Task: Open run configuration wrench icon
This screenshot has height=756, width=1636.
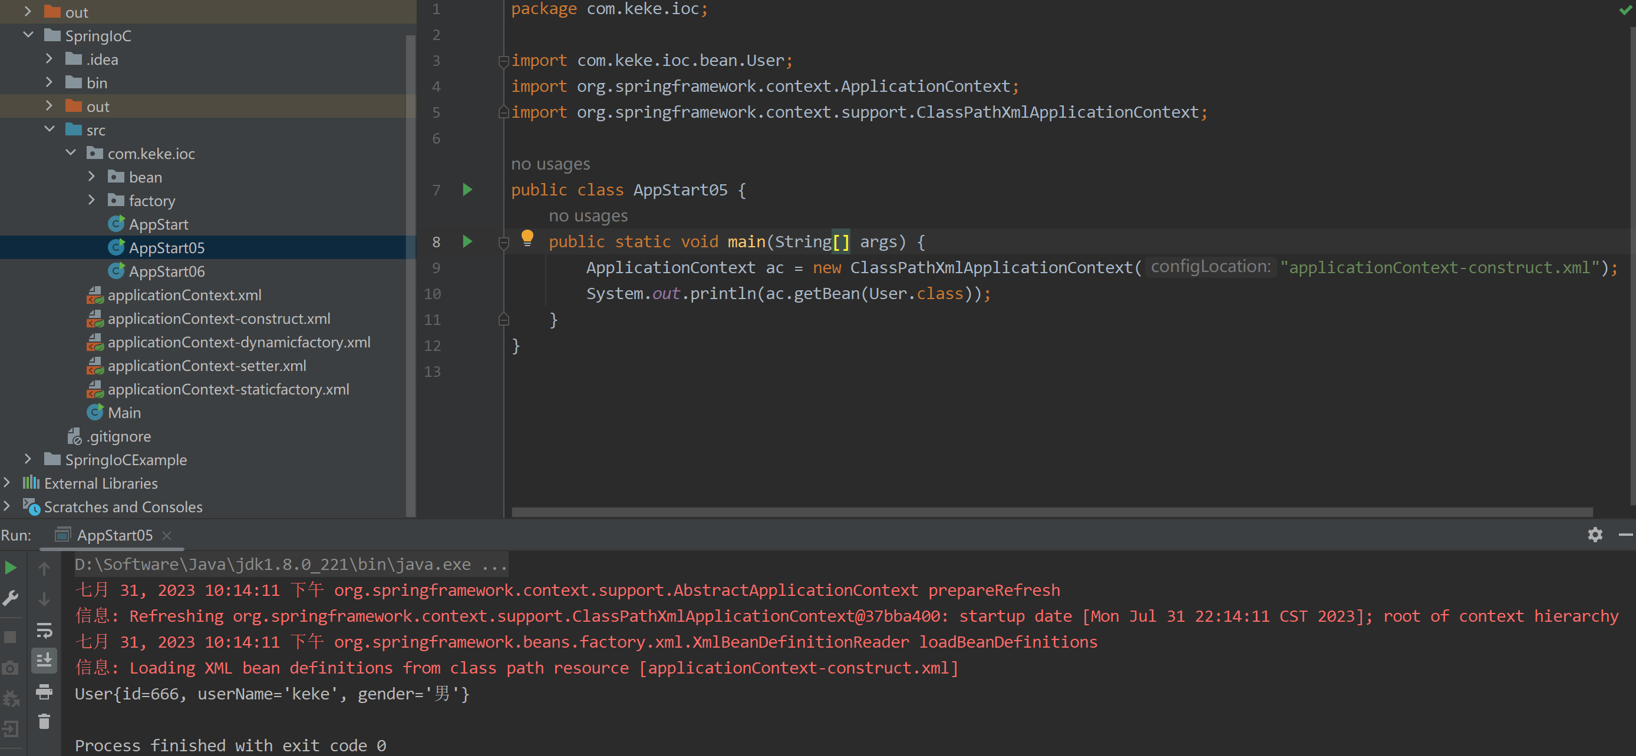Action: [x=11, y=598]
